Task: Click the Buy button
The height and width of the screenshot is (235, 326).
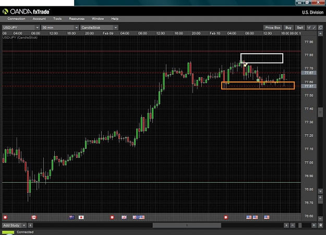Action: pyautogui.click(x=288, y=28)
